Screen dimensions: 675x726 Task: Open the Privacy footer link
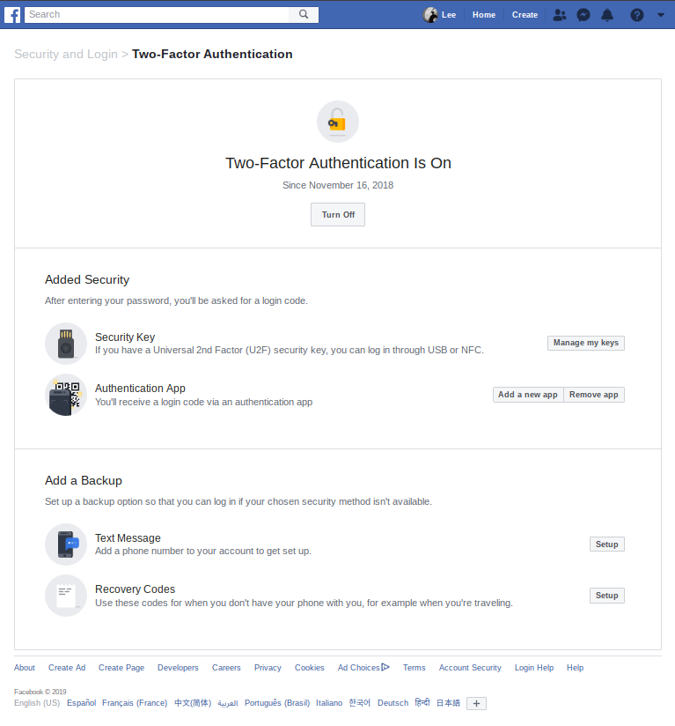click(268, 668)
